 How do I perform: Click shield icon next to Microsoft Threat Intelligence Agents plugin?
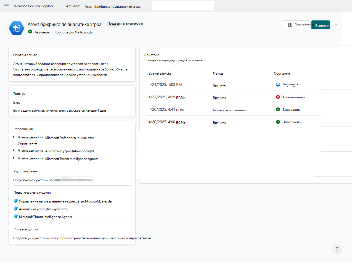click(15, 216)
